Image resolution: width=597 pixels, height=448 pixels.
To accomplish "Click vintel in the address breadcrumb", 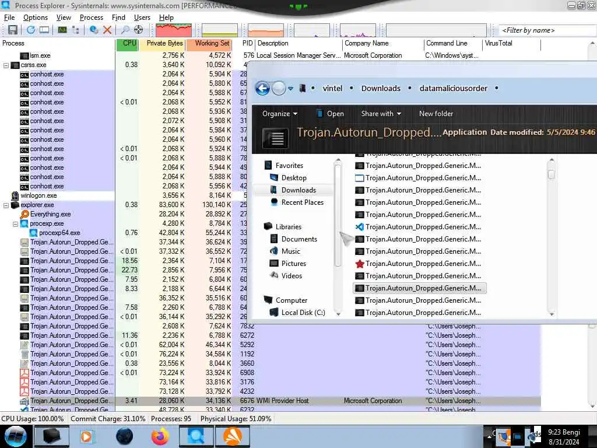I will click(x=332, y=89).
